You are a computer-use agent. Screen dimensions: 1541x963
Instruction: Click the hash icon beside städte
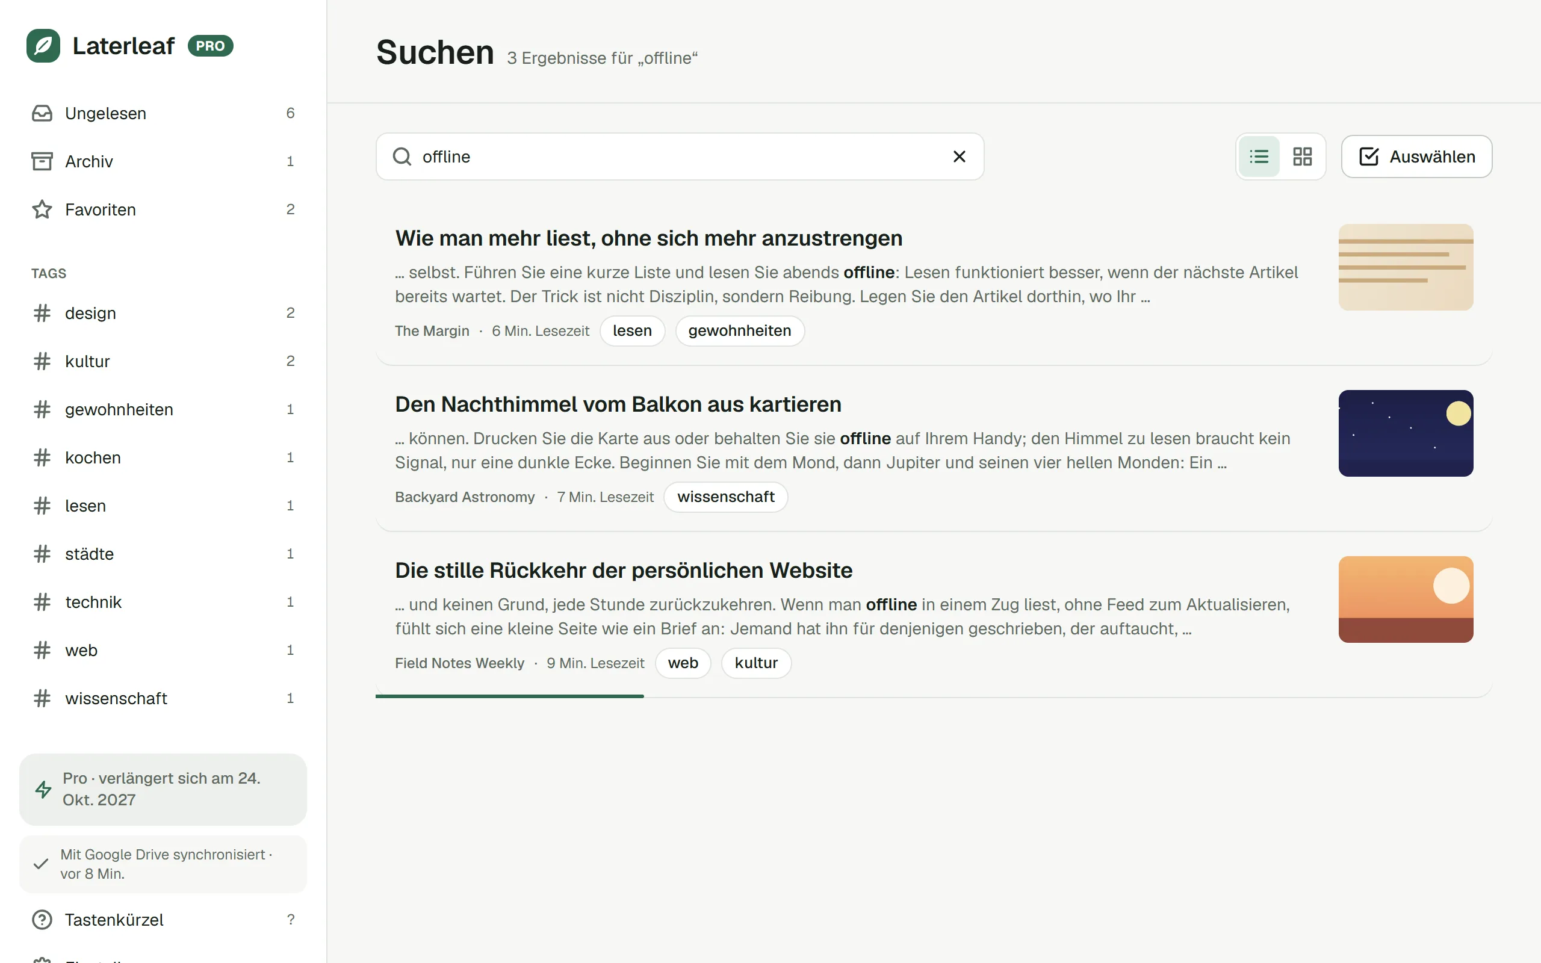click(42, 554)
